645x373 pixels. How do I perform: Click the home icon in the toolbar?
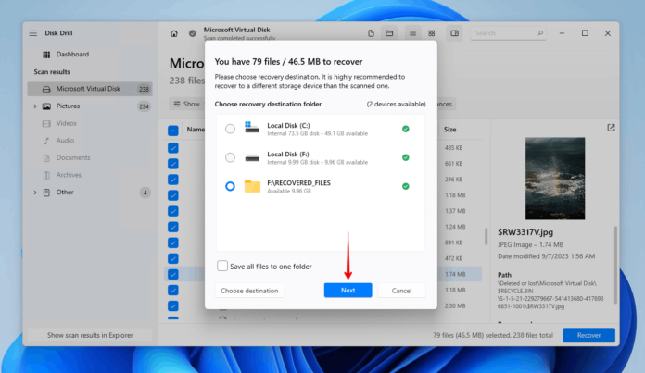pyautogui.click(x=173, y=33)
